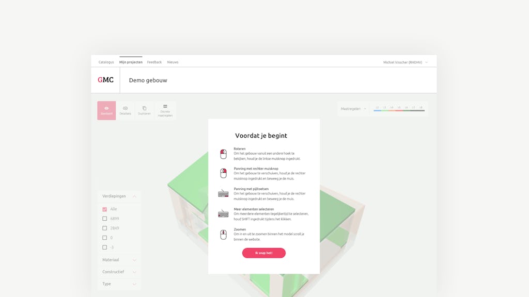Open the Maatregelen dropdown

(353, 109)
